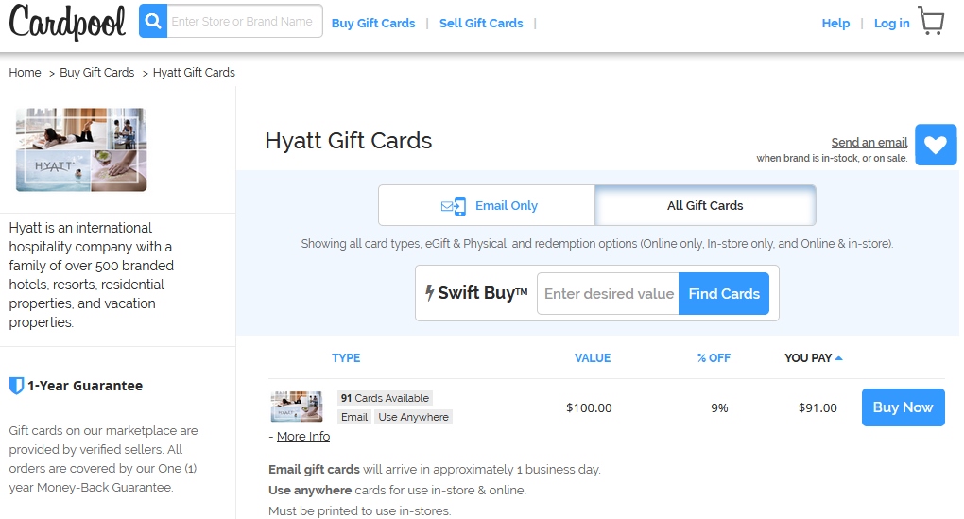The width and height of the screenshot is (964, 519).
Task: Click the 1-Year Guarantee shield icon
Action: click(x=16, y=386)
